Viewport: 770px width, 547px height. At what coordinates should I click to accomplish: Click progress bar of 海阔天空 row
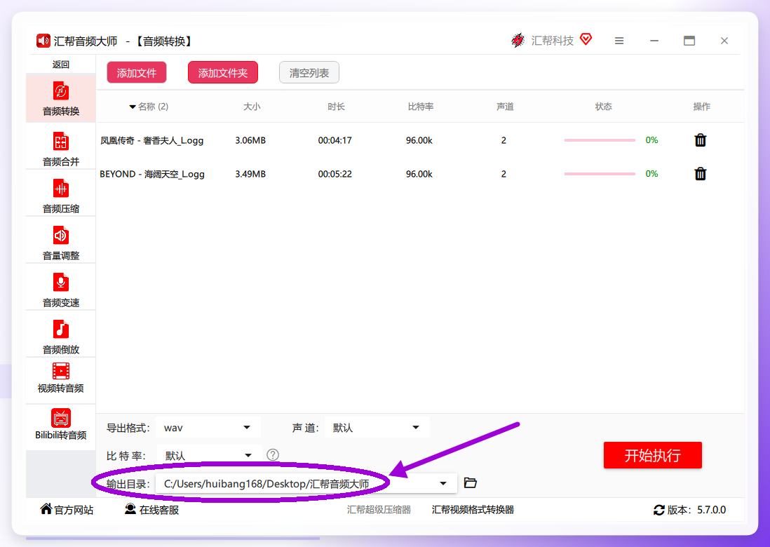(600, 174)
